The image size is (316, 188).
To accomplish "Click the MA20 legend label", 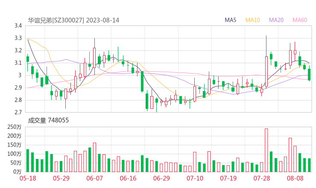I will 276,20.
